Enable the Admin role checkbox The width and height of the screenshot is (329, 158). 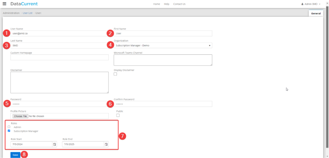tap(9, 127)
